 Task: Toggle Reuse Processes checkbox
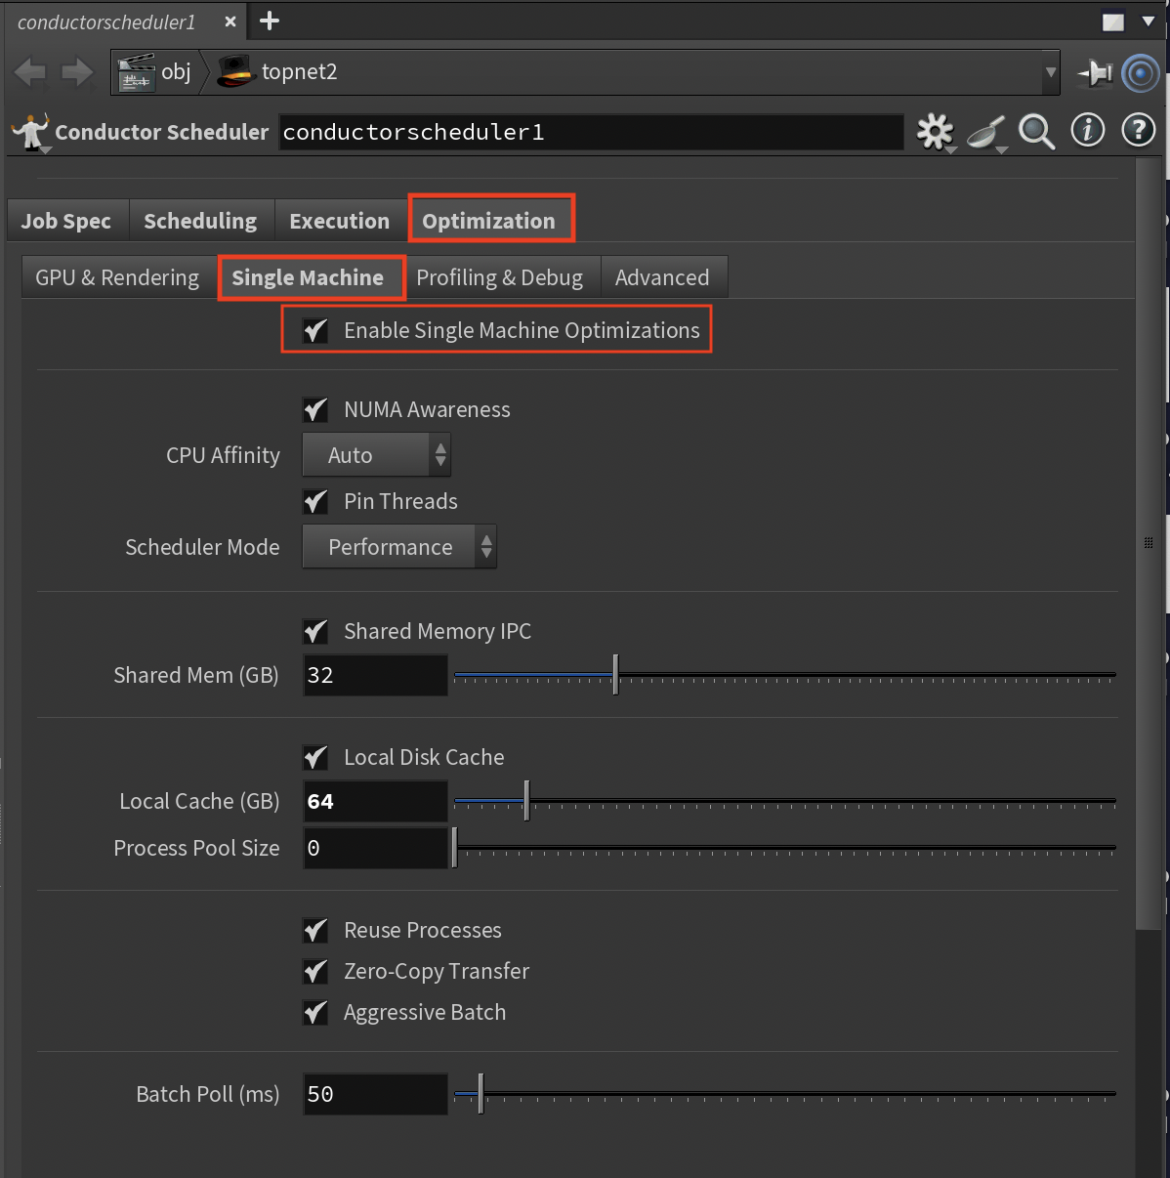pyautogui.click(x=315, y=930)
